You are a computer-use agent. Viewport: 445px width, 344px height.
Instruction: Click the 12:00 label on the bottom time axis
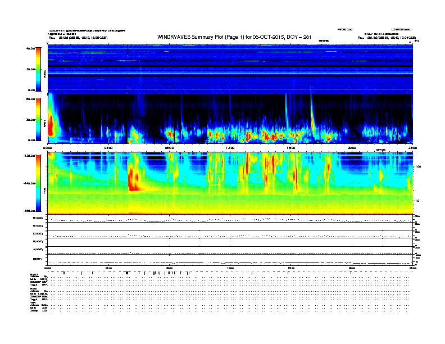click(x=230, y=268)
